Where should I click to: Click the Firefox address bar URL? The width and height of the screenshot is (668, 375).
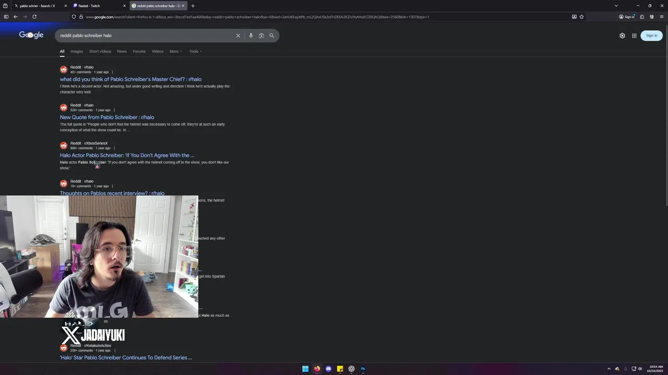[257, 17]
